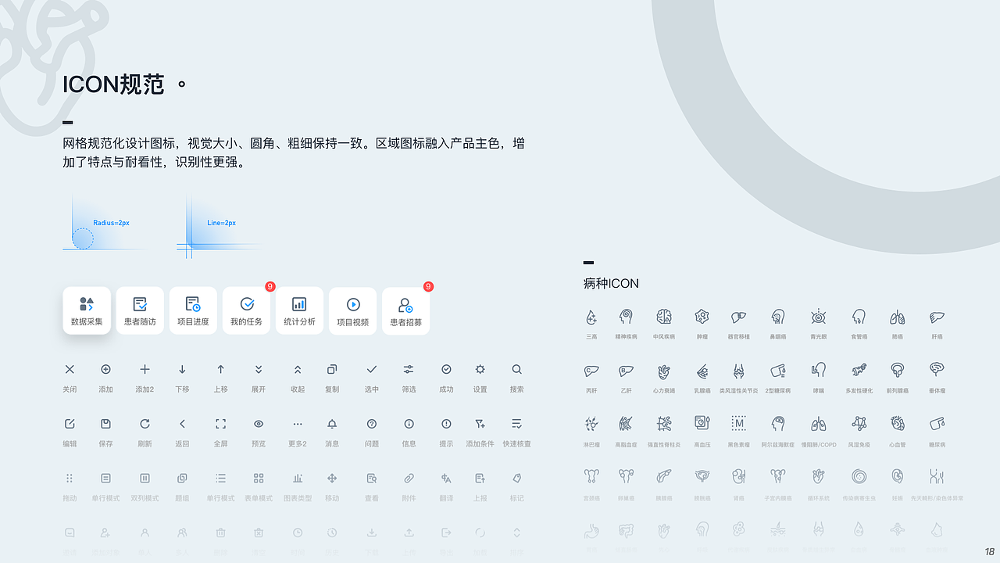The width and height of the screenshot is (1000, 563).
Task: Click the 题组 question group icon
Action: point(182,478)
